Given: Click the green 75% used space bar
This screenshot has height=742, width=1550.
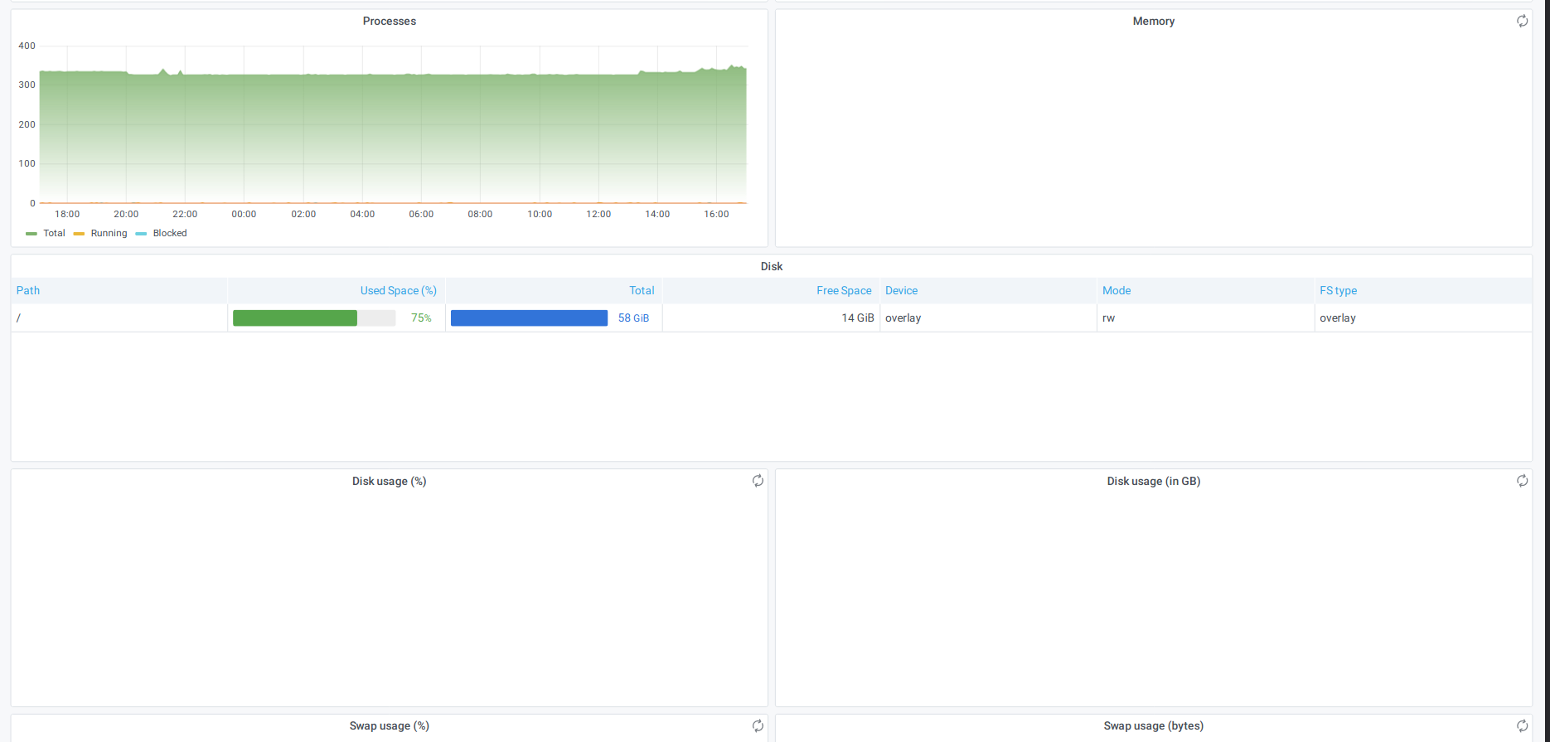Looking at the screenshot, I should pyautogui.click(x=295, y=318).
